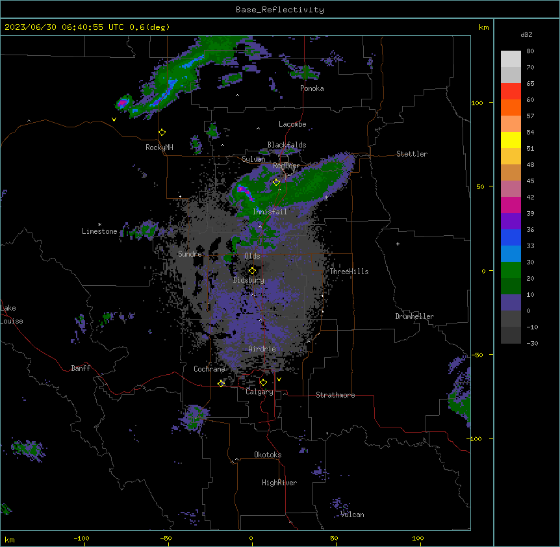Click the Vulcan label
This screenshot has height=547, width=560.
click(x=353, y=515)
